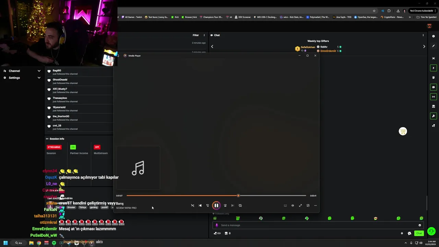Image resolution: width=439 pixels, height=247 pixels.
Task: Switch Media Player to mini player view
Action: (308, 205)
